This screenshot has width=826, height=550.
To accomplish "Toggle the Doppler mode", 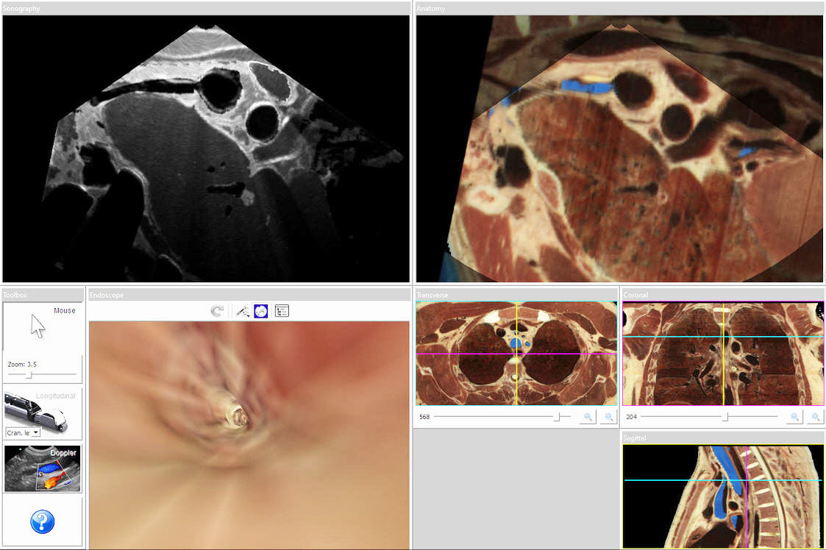I will pyautogui.click(x=42, y=468).
